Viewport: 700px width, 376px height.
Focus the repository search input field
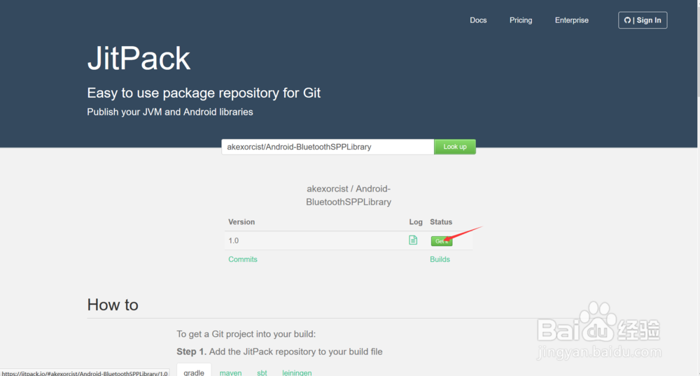click(328, 147)
